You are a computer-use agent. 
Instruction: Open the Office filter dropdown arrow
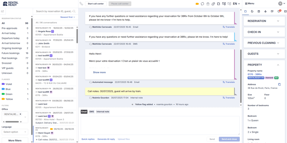tap(25, 117)
